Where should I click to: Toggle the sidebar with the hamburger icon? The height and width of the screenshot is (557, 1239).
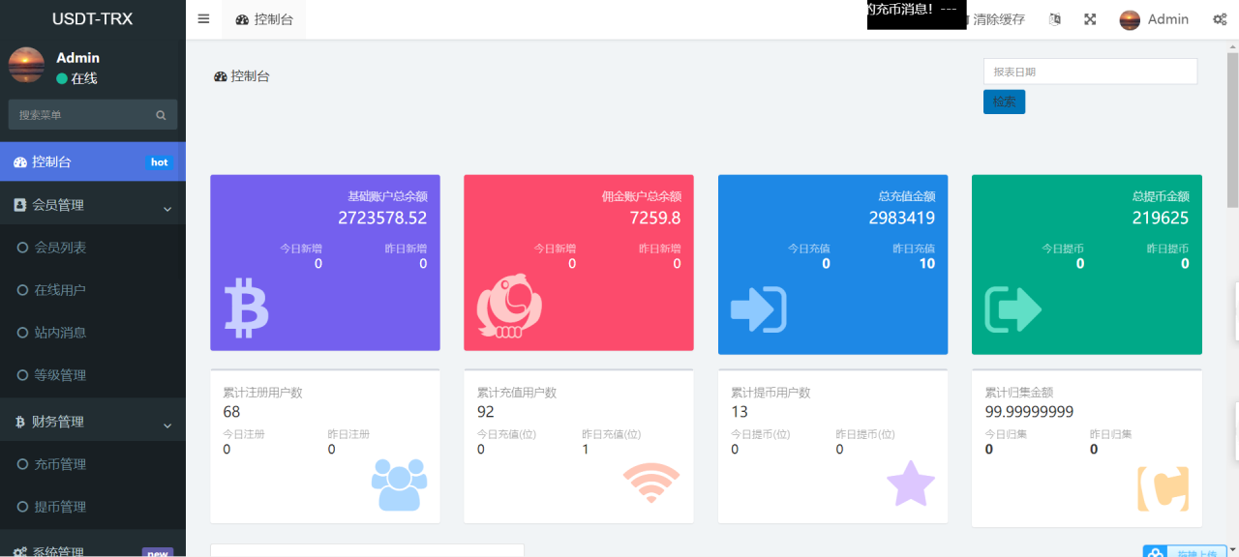click(x=202, y=17)
